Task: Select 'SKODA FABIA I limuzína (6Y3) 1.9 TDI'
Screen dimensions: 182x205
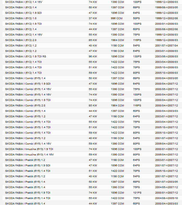Action: (x=29, y=149)
